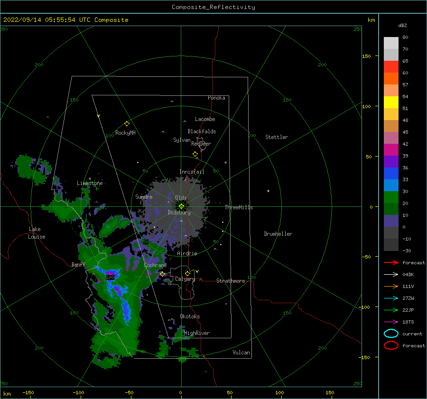
Task: Select the yellow diamond marker beside Cochrane
Action: (x=162, y=274)
